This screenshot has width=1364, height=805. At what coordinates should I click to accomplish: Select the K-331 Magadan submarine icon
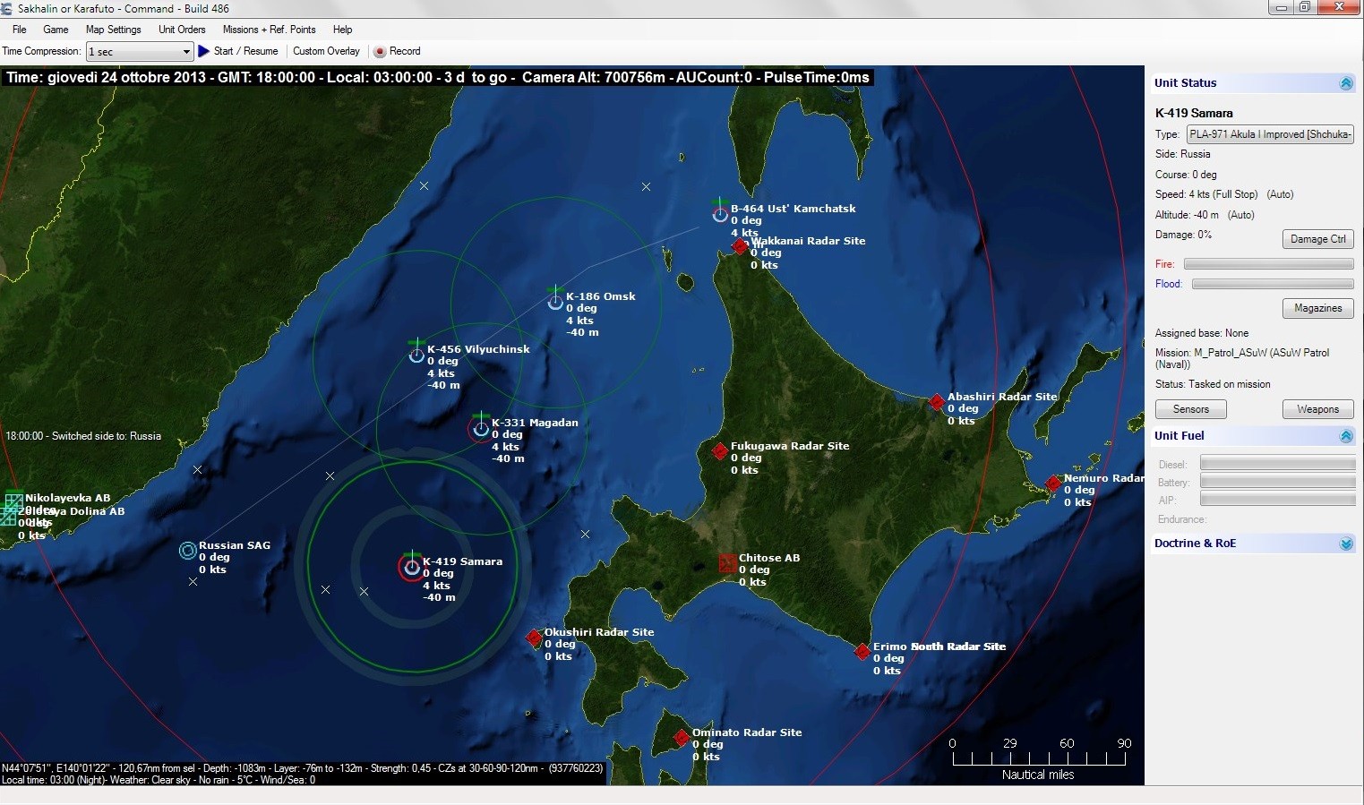point(481,429)
